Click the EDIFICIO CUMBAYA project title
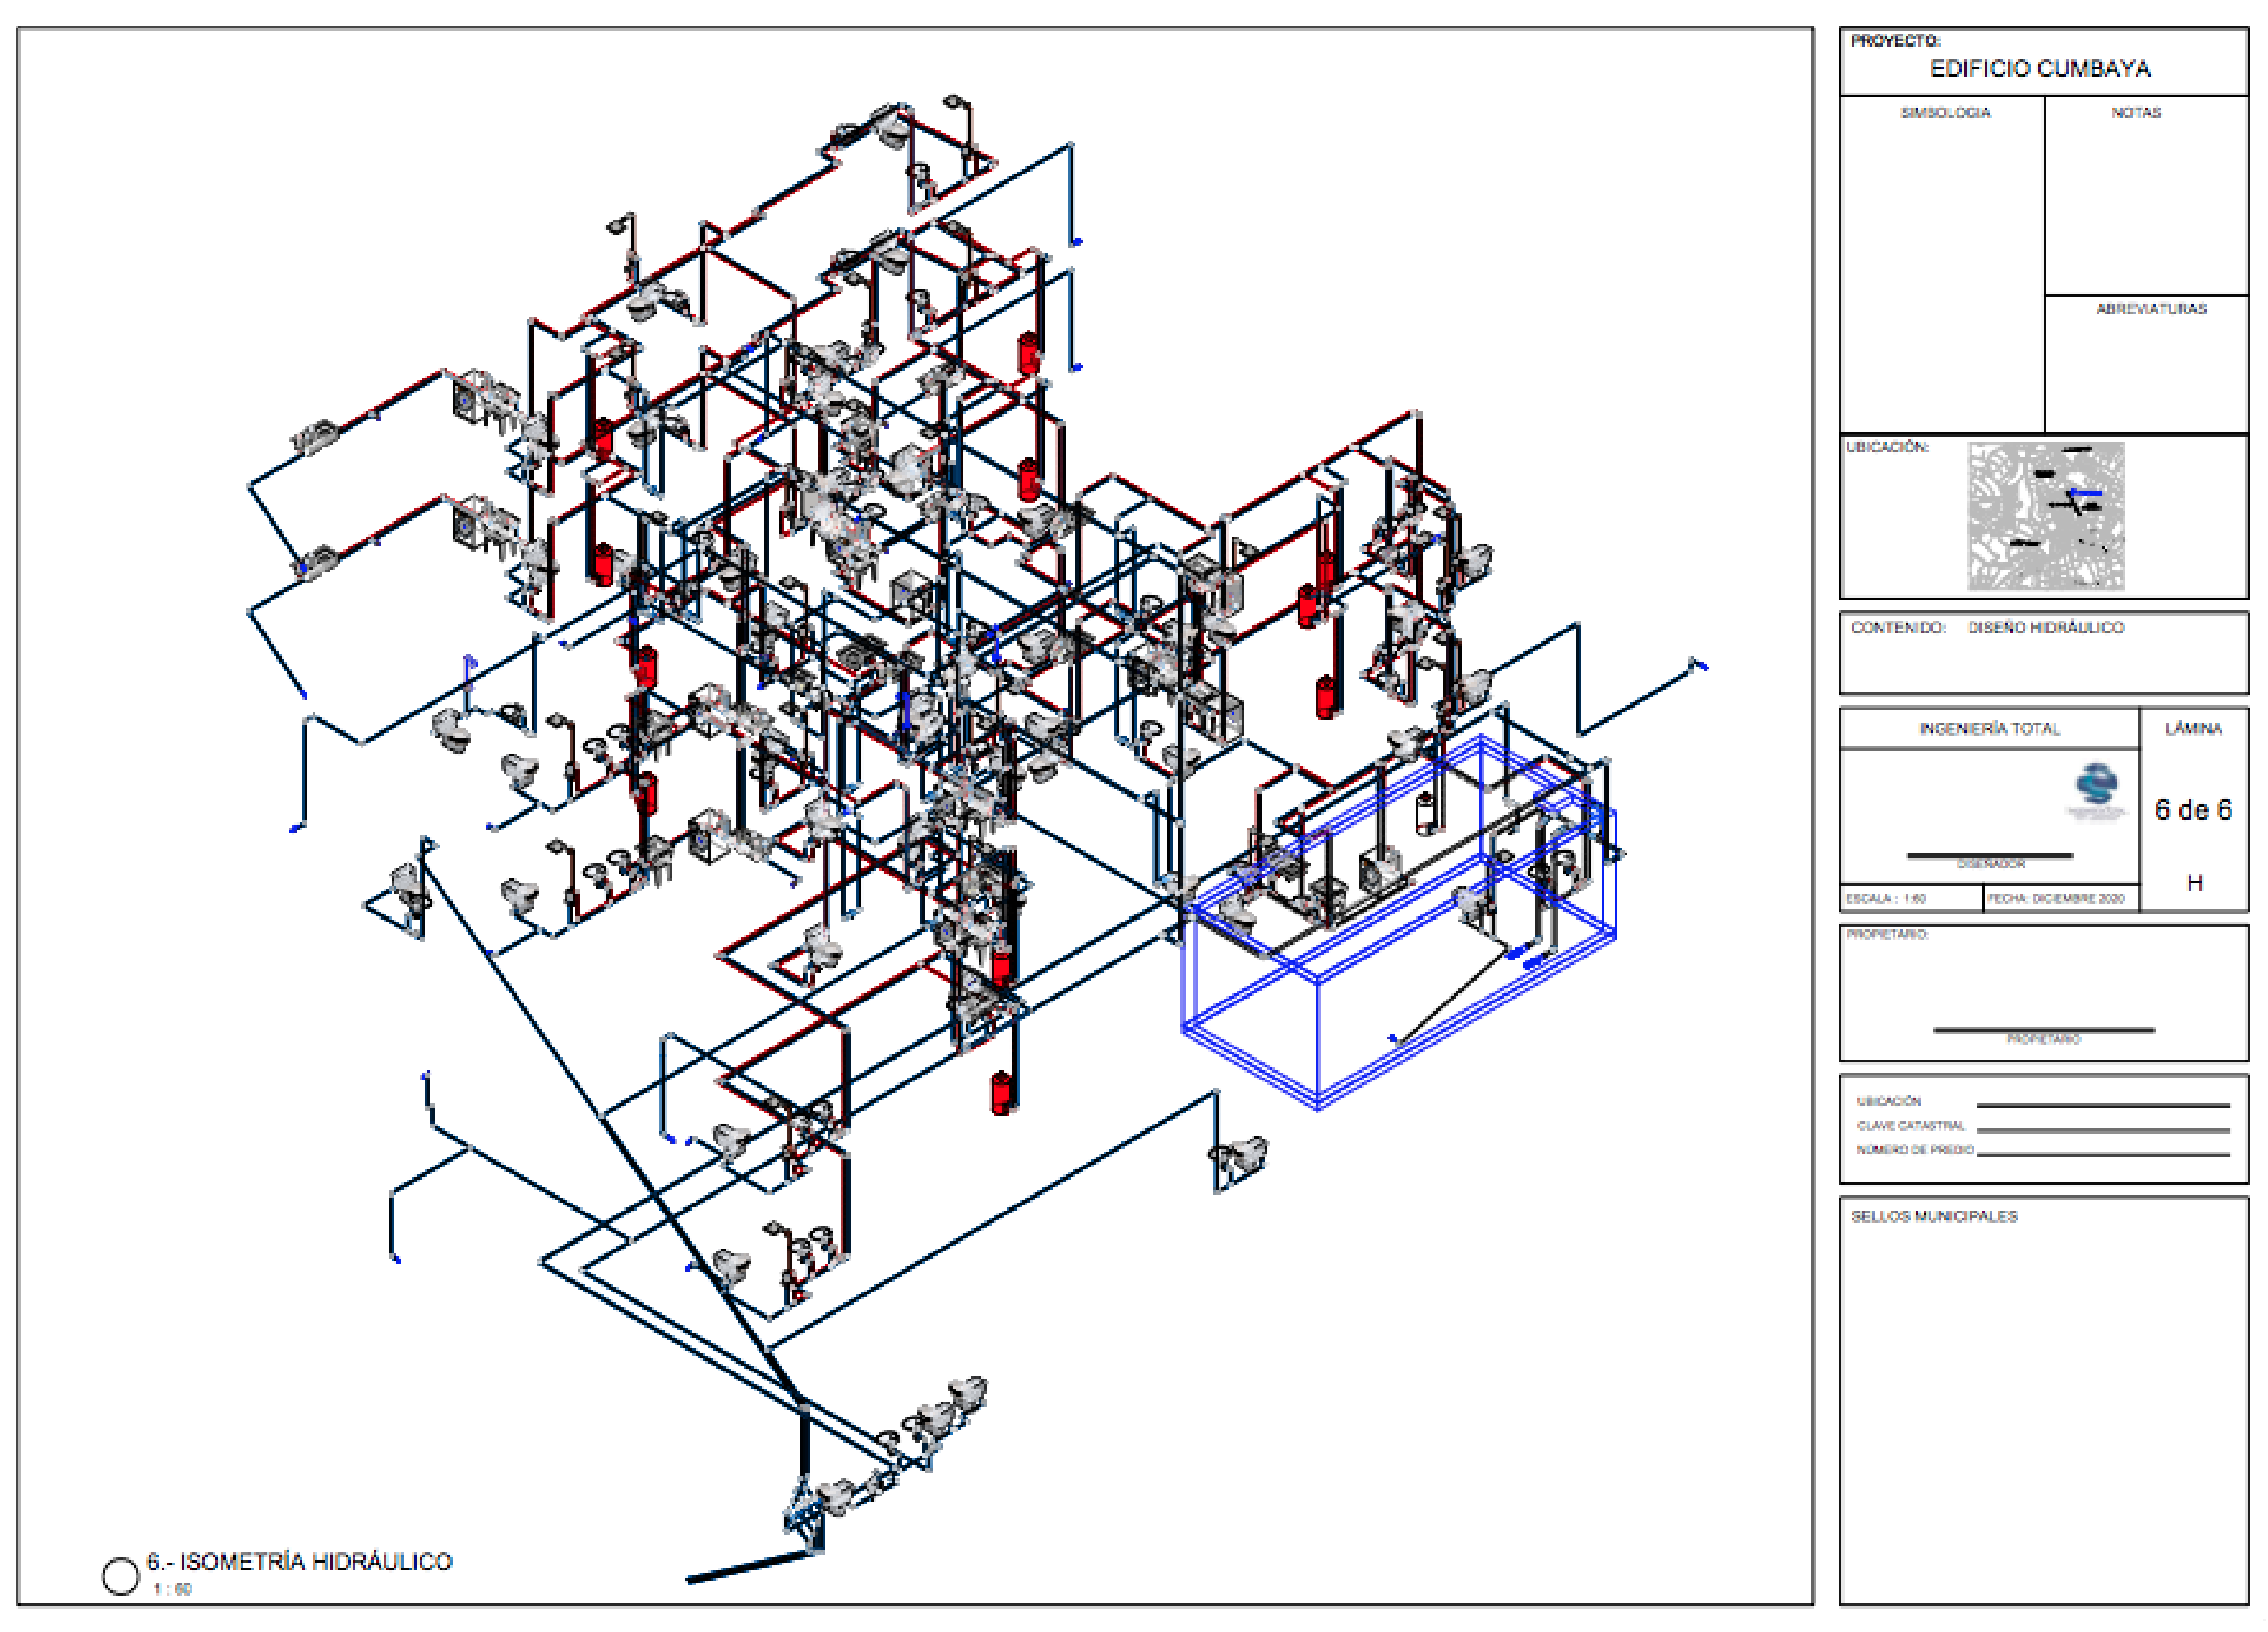 tap(2040, 69)
